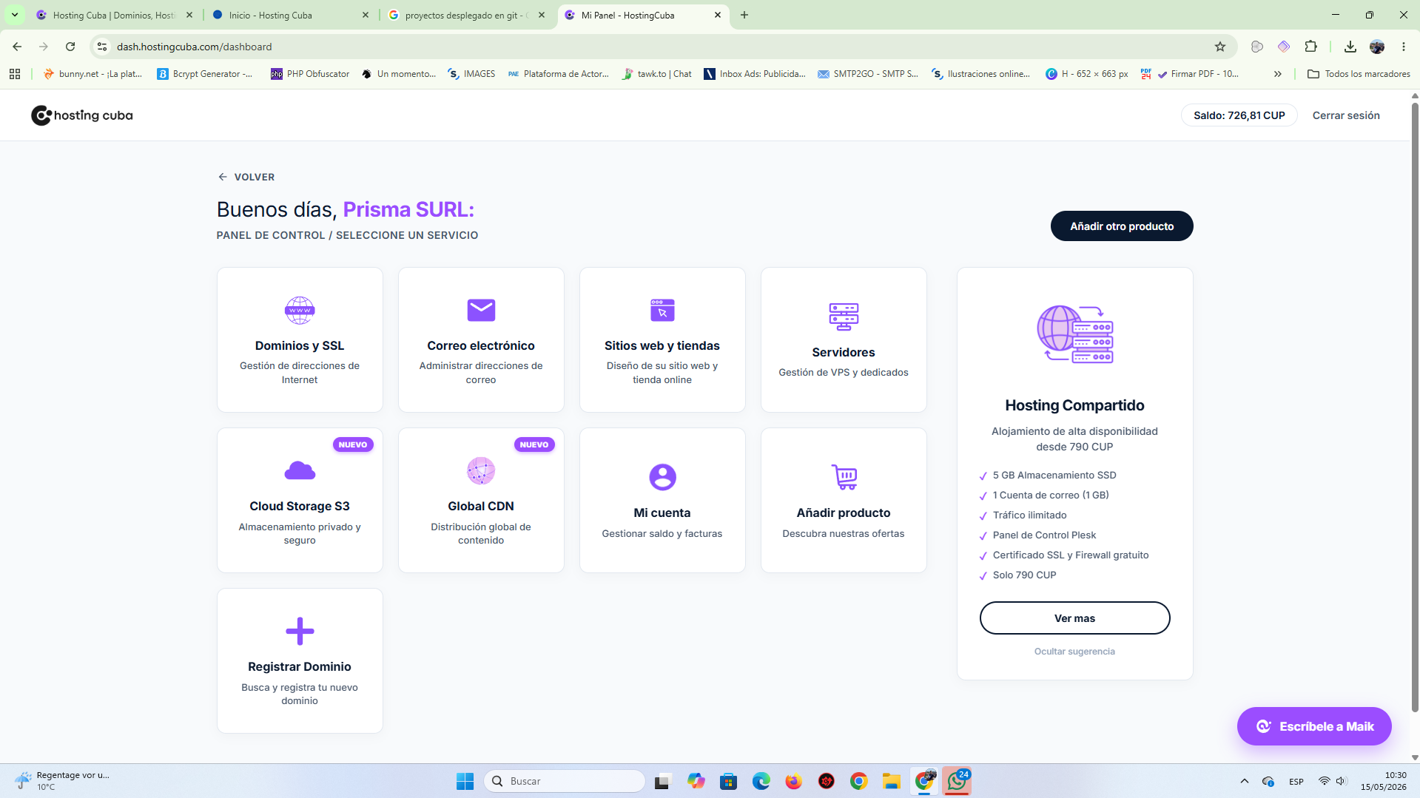Click the Ocultar sugerencia link
Image resolution: width=1420 pixels, height=798 pixels.
[1074, 652]
